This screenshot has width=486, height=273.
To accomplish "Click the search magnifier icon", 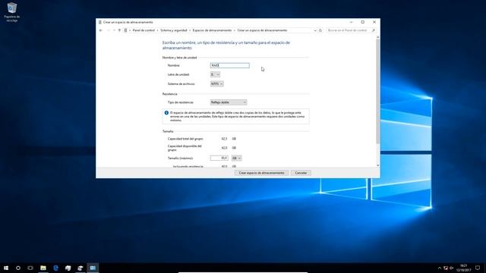I will pos(373,30).
